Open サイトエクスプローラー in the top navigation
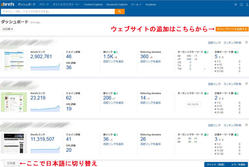Screen dimensions: 249x167 (67, 5)
